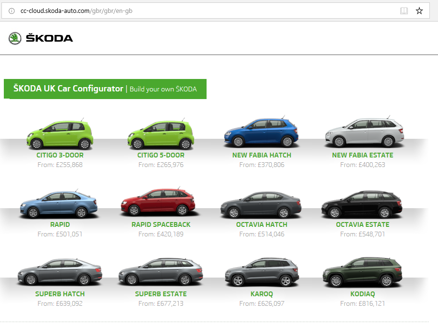Click price text From: £255,868
This screenshot has height=324, width=438.
(x=60, y=165)
